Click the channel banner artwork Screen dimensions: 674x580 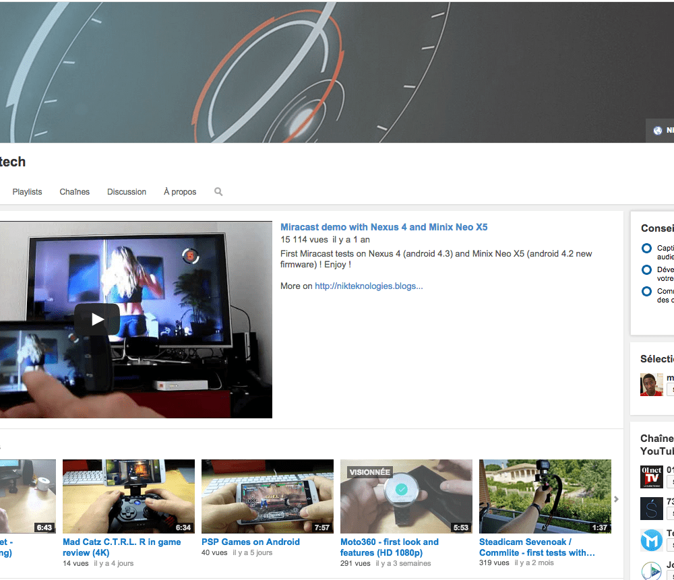tap(337, 71)
